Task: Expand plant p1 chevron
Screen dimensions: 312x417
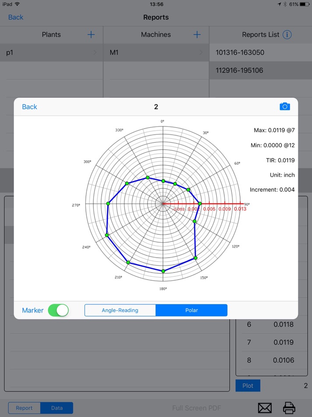Action: click(95, 53)
